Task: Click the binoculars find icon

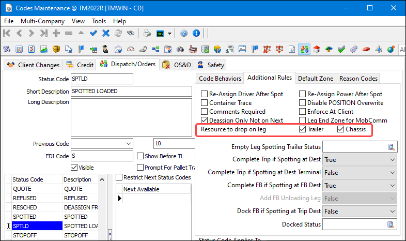Action: [x=131, y=33]
